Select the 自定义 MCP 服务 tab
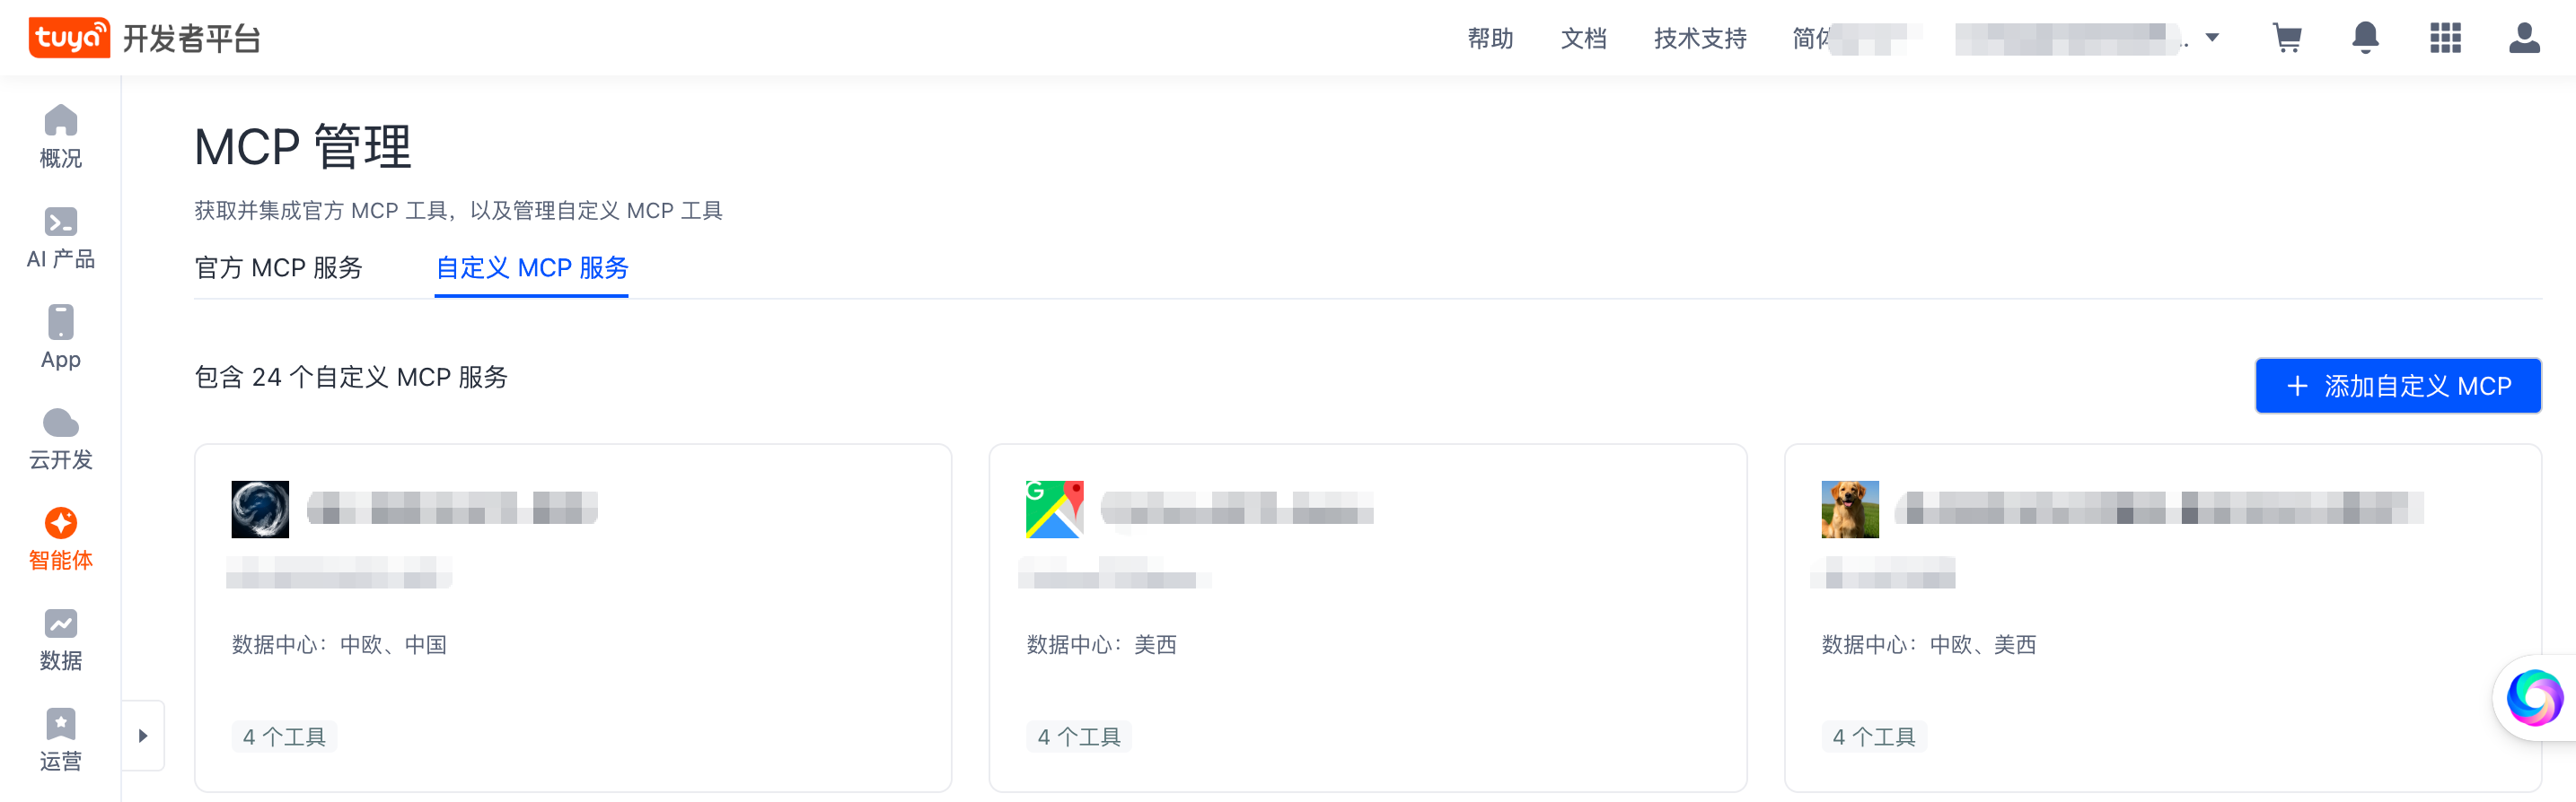 tap(531, 267)
